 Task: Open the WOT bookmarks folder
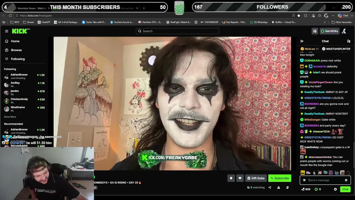coord(15,22)
